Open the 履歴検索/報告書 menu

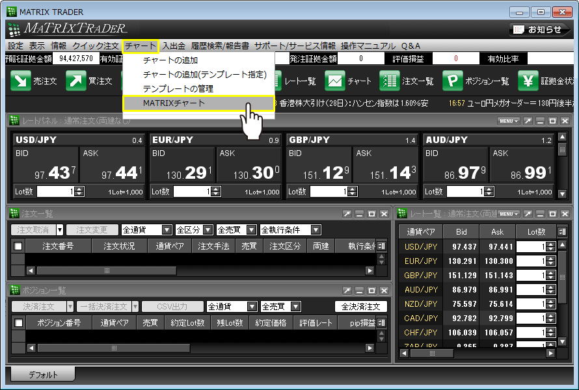pyautogui.click(x=220, y=45)
